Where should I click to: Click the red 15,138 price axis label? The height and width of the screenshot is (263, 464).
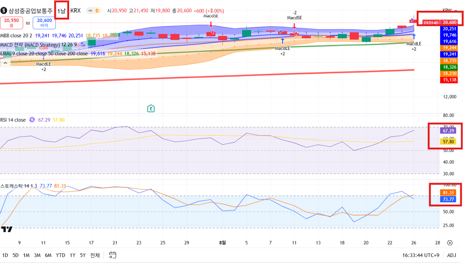[449, 80]
